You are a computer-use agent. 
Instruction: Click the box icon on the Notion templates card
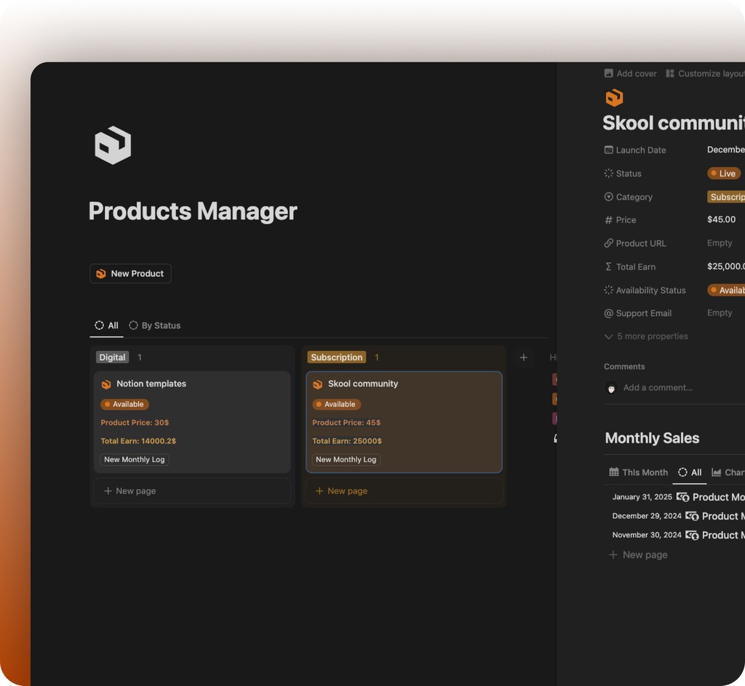106,384
